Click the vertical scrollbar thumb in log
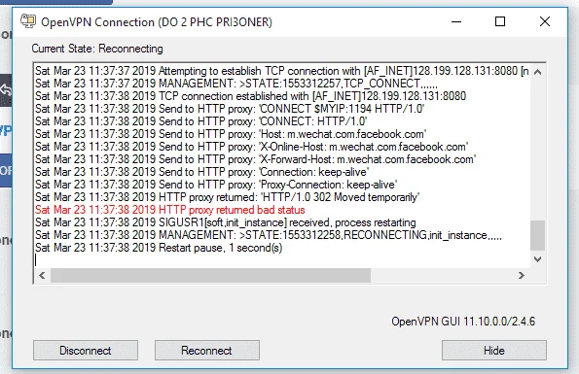This screenshot has height=374, width=579. coord(537,235)
